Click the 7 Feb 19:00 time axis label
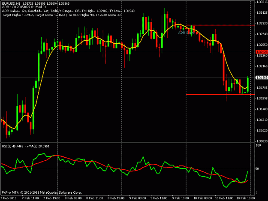This screenshot has height=201, width=268. click(51, 198)
